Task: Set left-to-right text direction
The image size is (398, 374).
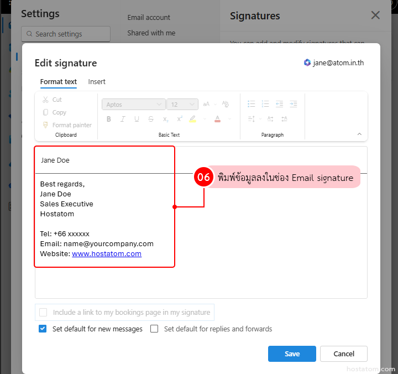Action: 270,118
